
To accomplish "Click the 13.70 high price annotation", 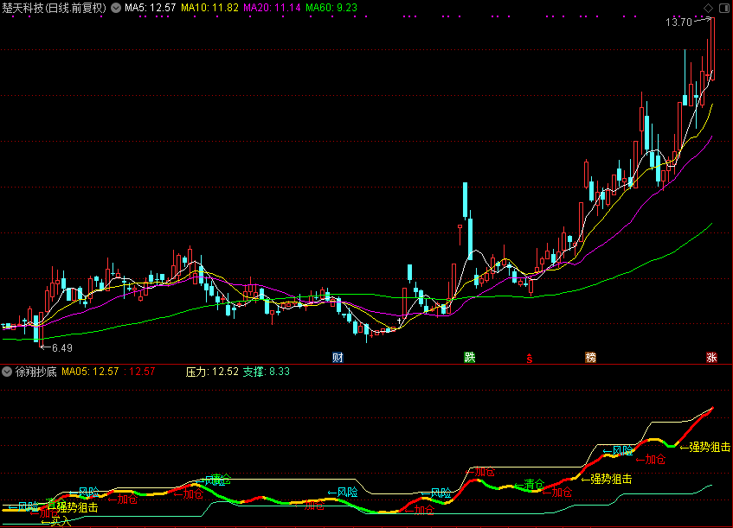I will click(x=678, y=22).
